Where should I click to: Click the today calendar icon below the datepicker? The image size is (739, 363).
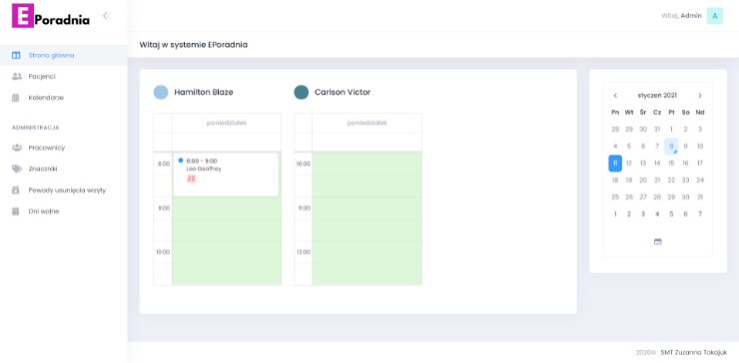658,241
